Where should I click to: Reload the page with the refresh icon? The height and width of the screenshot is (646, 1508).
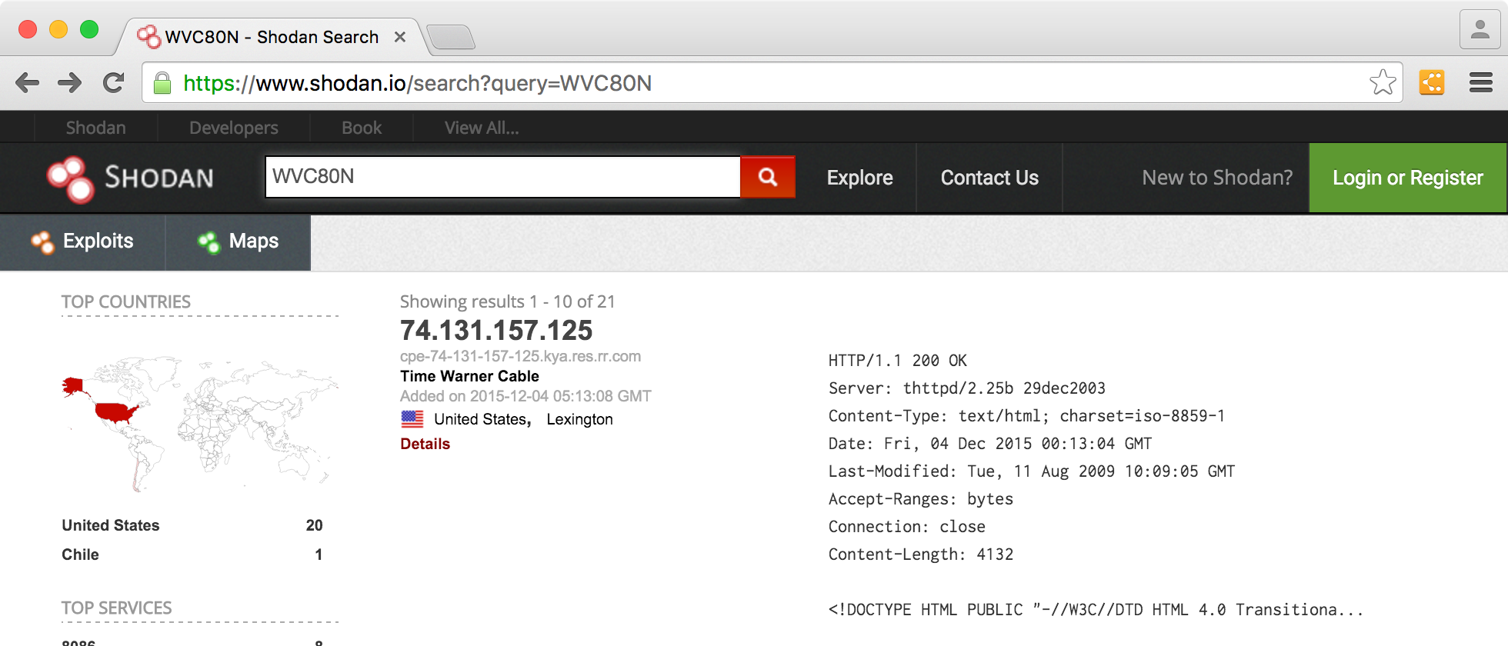pyautogui.click(x=114, y=83)
